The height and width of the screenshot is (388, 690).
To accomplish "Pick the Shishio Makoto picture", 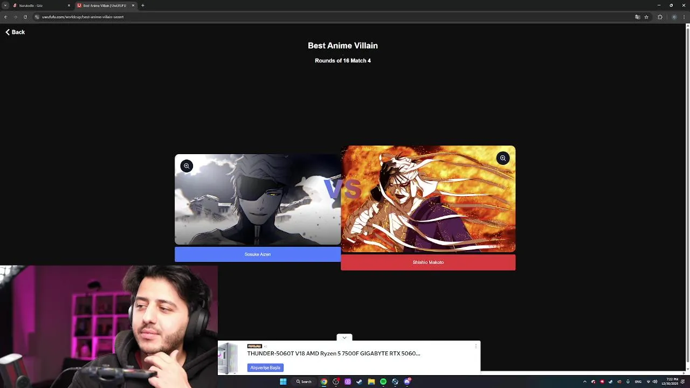I will [x=428, y=199].
